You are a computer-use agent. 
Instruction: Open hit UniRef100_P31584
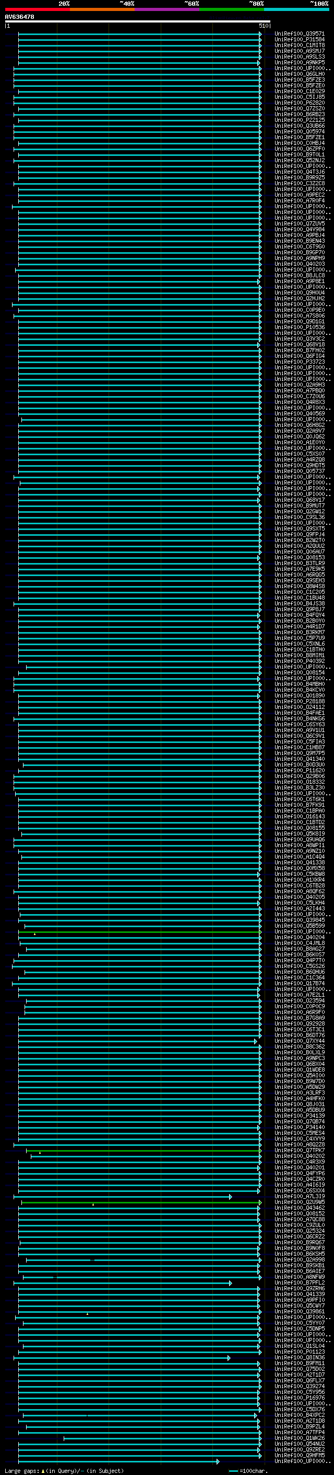coord(299,40)
